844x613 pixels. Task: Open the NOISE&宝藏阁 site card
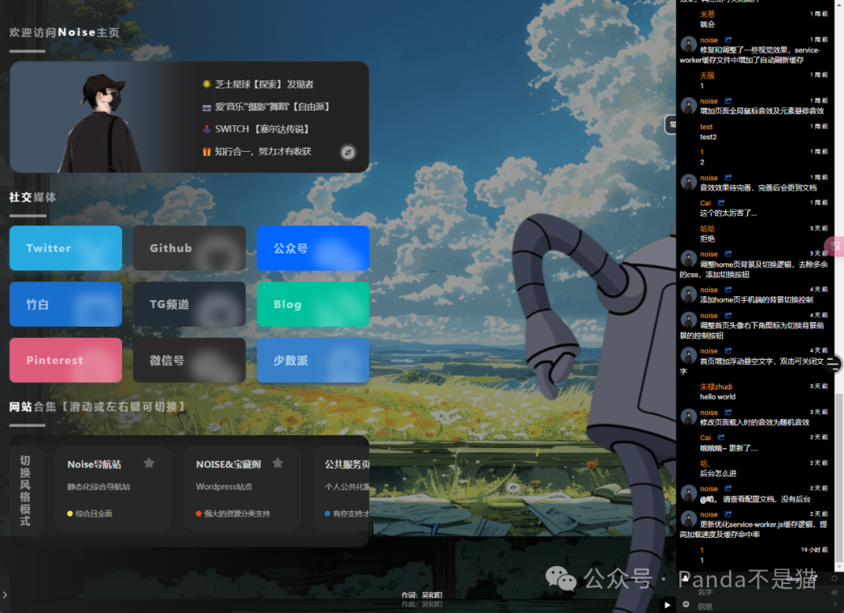[x=242, y=488]
